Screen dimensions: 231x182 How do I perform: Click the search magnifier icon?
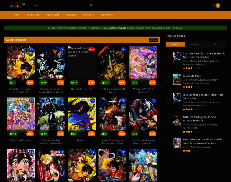pos(91,5)
